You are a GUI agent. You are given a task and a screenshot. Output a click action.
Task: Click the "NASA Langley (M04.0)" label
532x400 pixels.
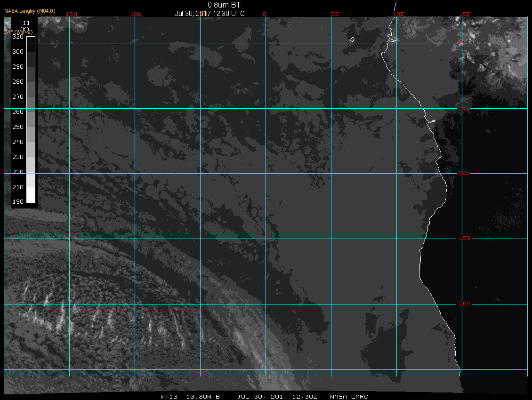(30, 11)
